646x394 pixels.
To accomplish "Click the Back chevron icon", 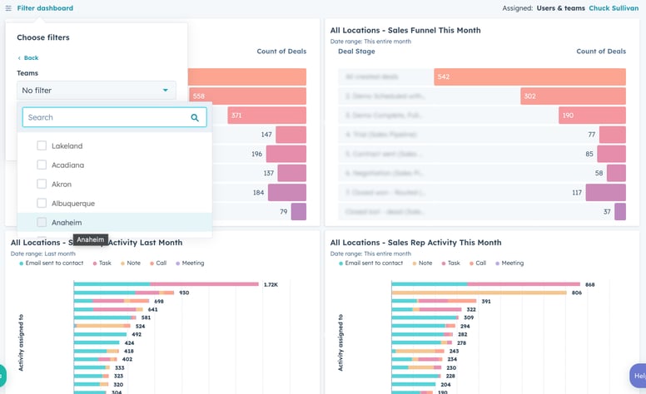I will (x=19, y=58).
